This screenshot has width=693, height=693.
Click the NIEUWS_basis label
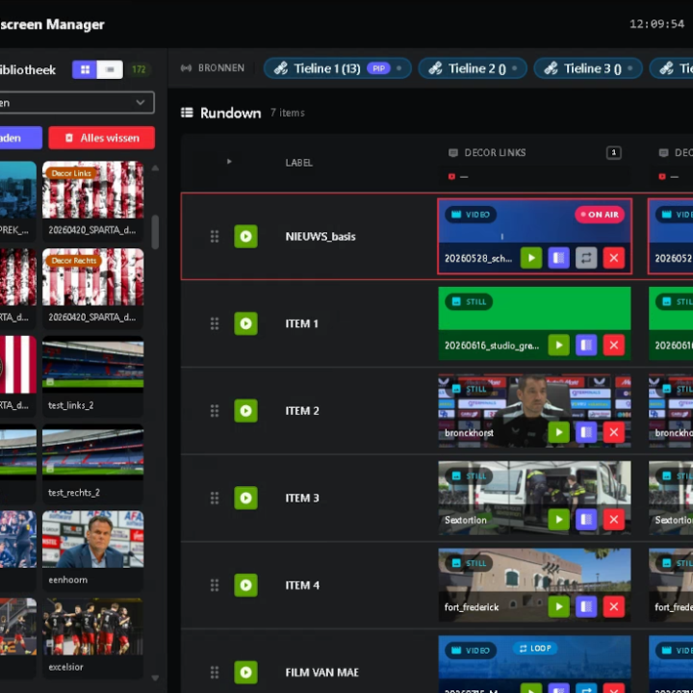coord(321,237)
